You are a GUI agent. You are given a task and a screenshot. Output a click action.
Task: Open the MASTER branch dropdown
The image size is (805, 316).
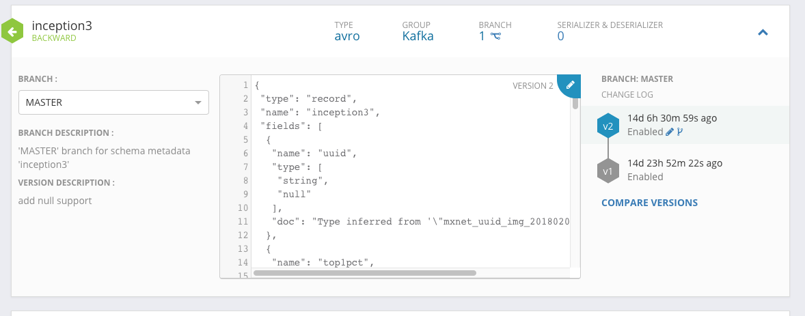coord(113,102)
